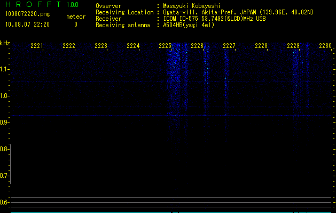Click time marker 2221
This screenshot has width=336, height=213.
(37, 45)
